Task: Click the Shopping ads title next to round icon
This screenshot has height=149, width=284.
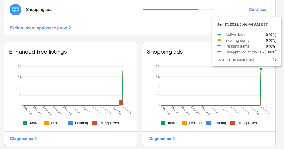Action: point(39,10)
